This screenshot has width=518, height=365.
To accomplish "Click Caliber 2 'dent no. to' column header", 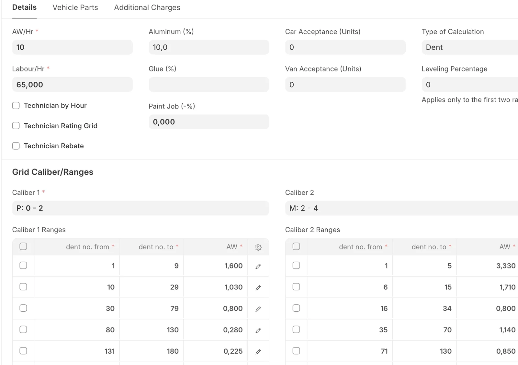I will (424, 247).
